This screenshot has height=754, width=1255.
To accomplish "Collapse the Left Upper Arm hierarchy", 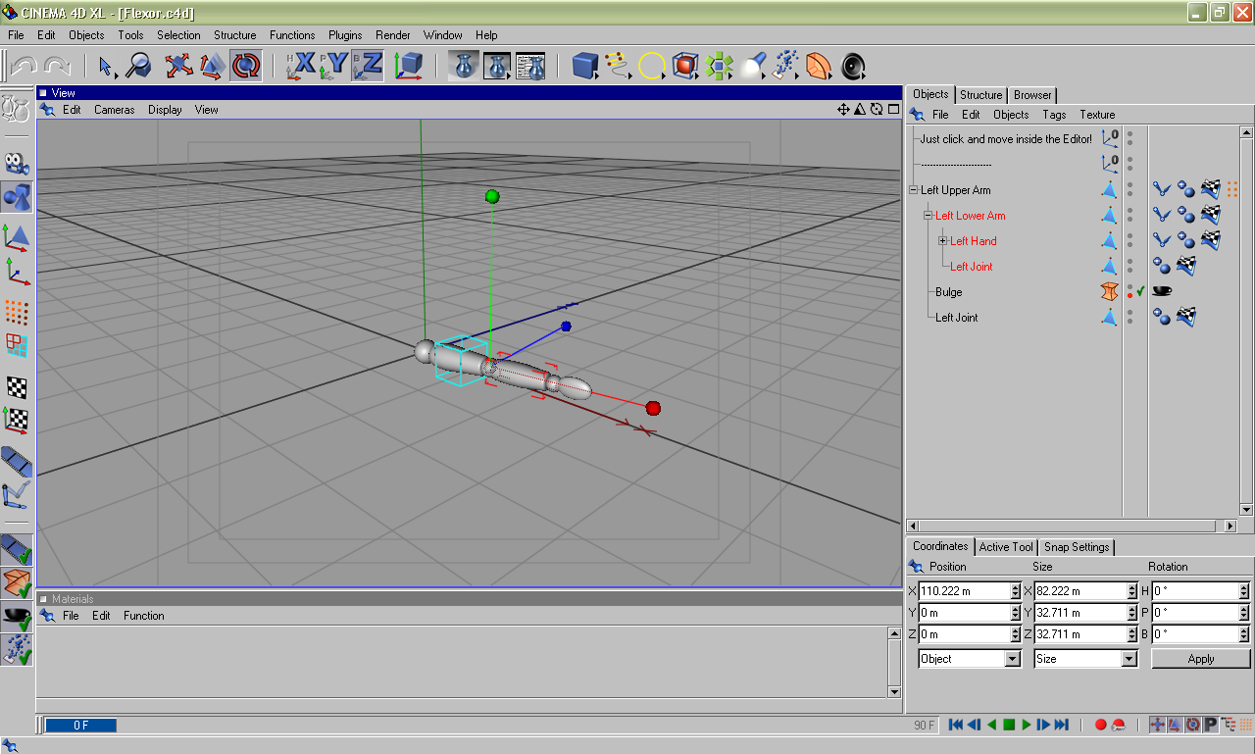I will 914,190.
